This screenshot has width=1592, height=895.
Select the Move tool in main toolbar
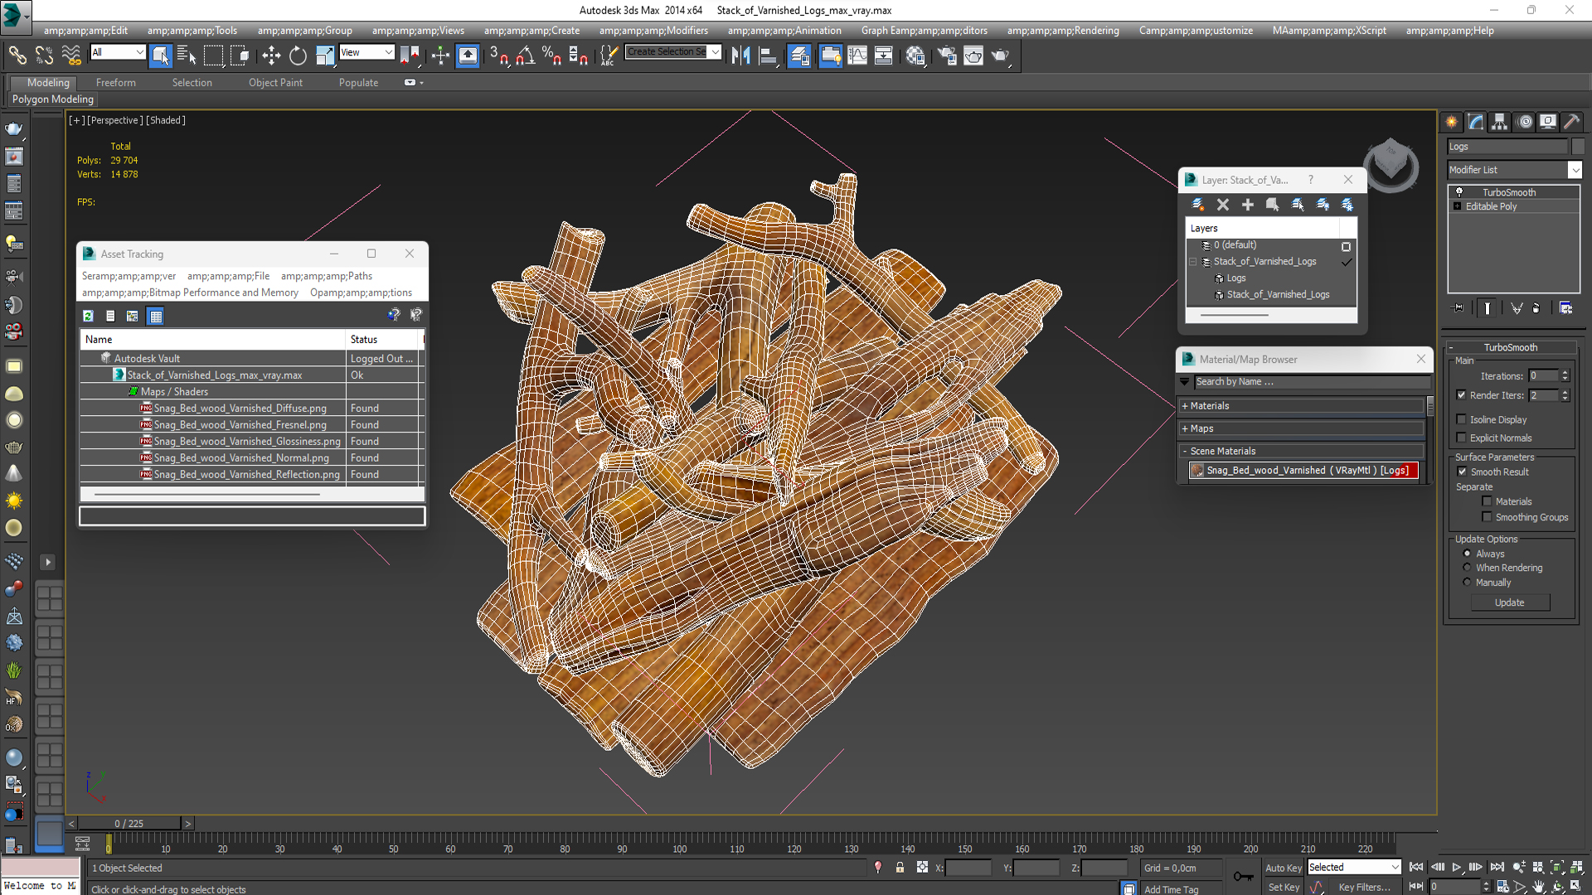271,56
